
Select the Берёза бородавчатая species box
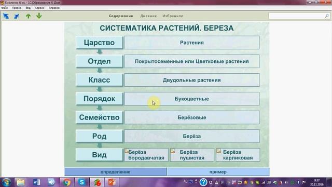point(146,155)
